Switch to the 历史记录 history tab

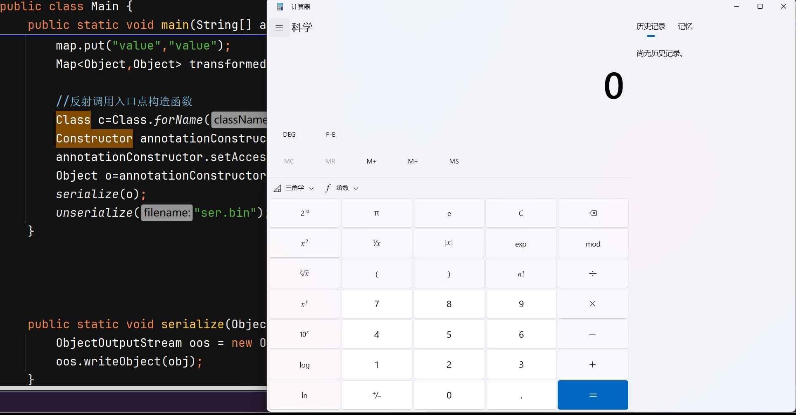coord(651,26)
